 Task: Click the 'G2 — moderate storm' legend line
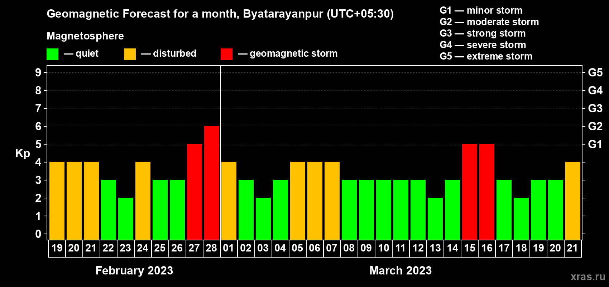pyautogui.click(x=489, y=22)
